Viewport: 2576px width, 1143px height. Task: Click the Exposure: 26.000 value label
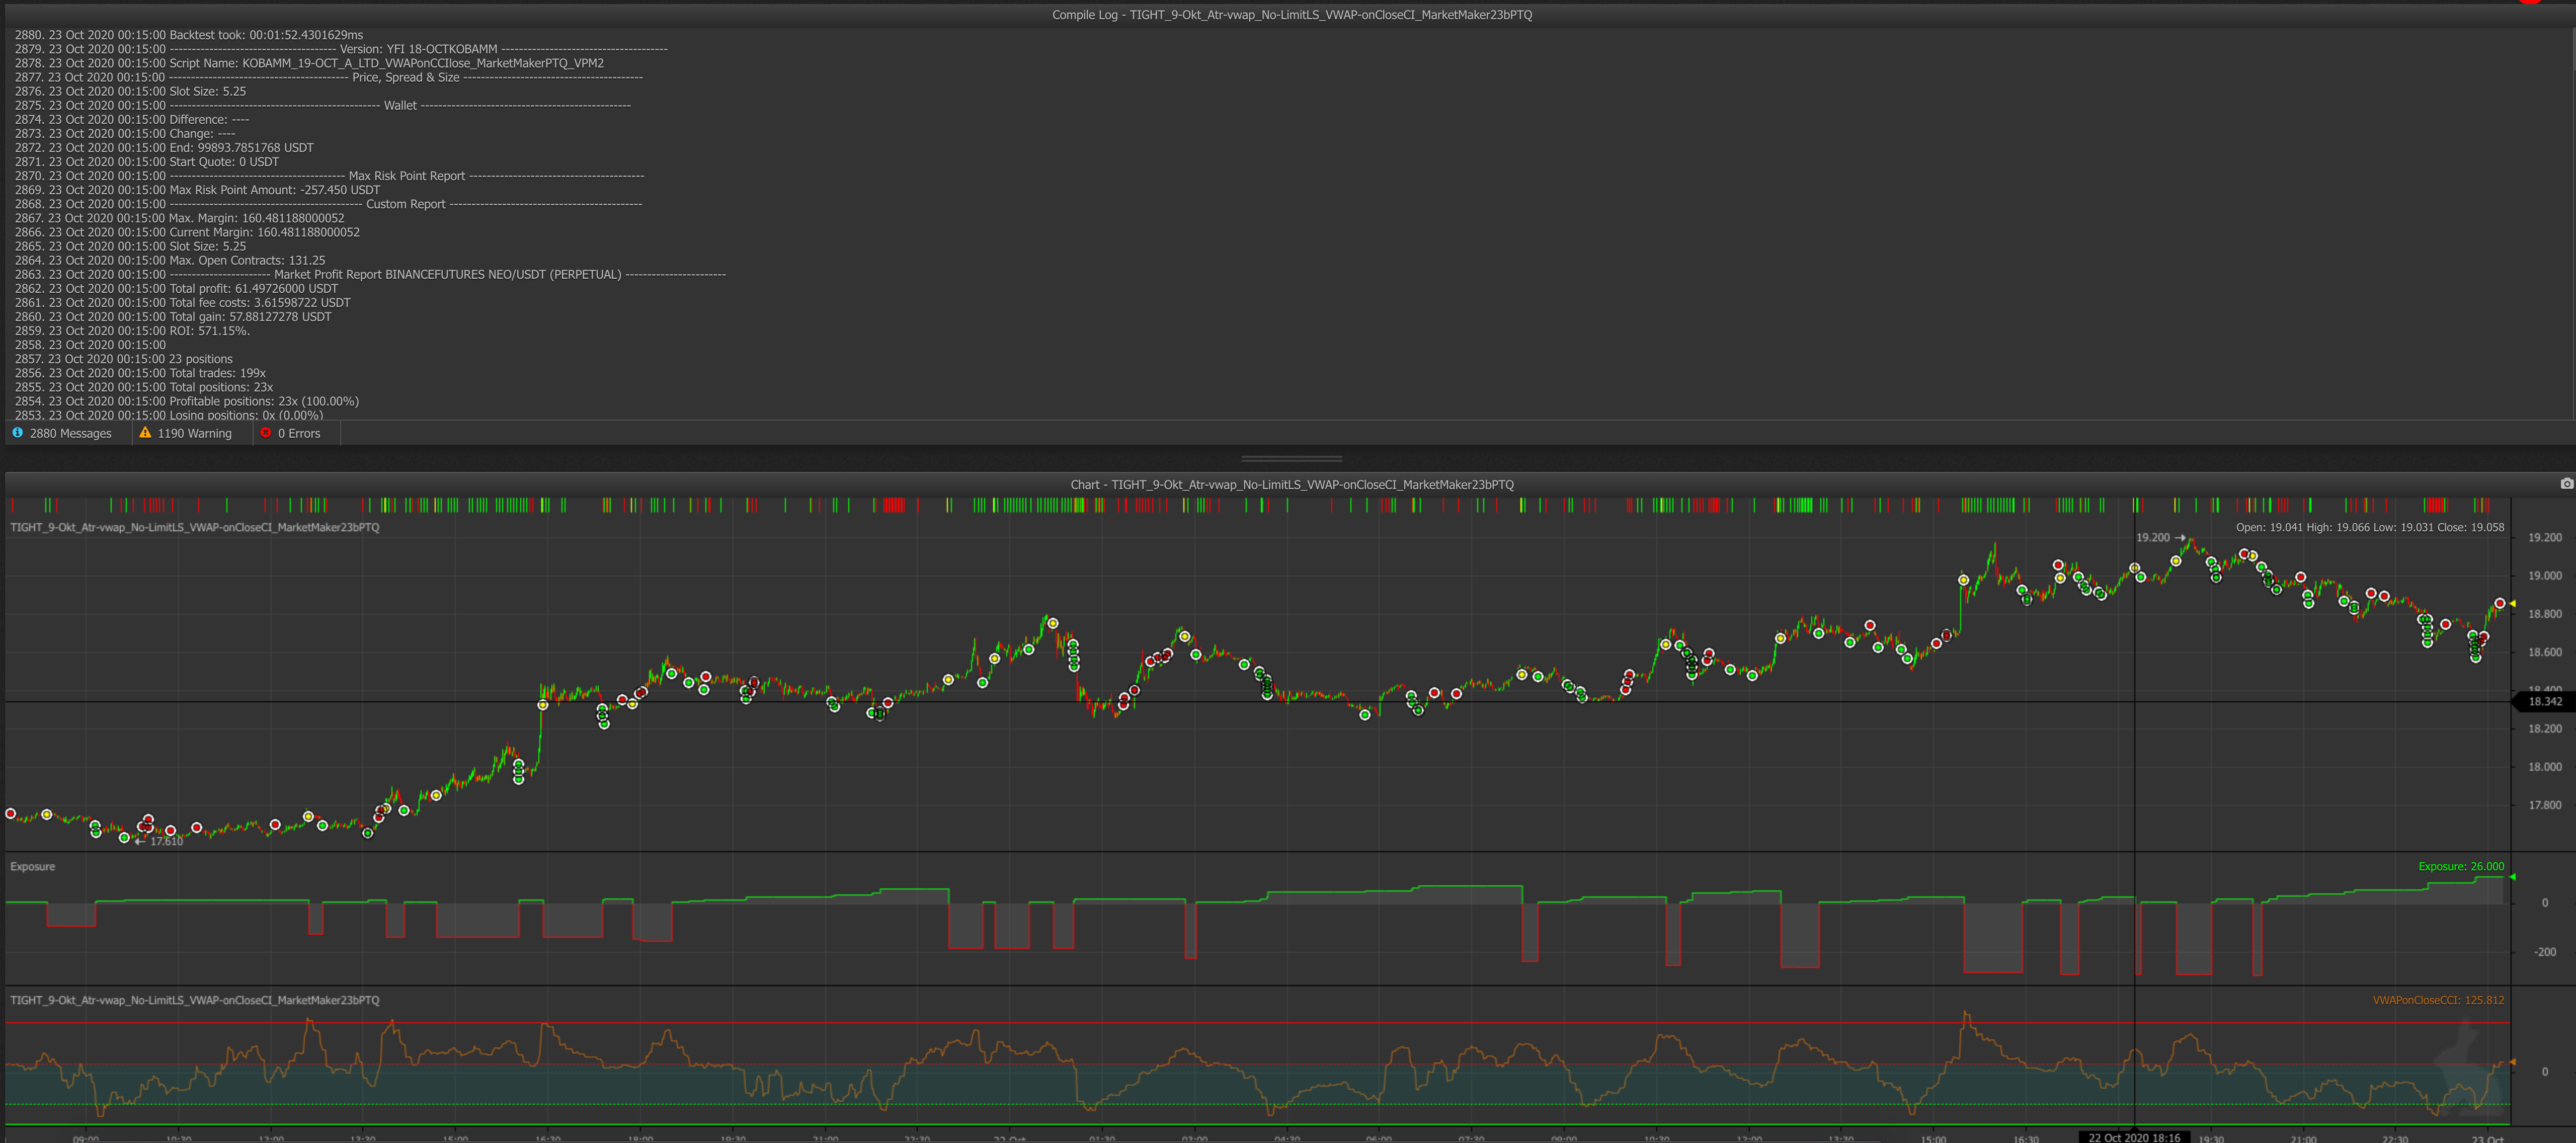[x=2461, y=867]
